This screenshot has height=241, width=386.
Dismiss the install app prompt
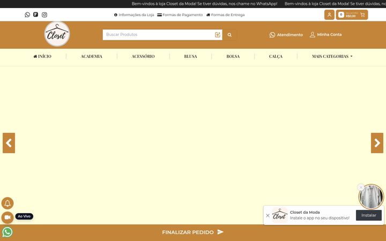point(268,215)
